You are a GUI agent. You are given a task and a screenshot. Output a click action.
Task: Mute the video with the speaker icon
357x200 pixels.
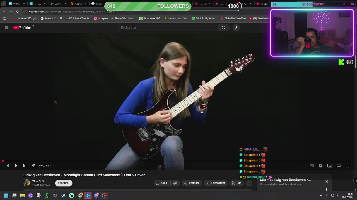33,166
